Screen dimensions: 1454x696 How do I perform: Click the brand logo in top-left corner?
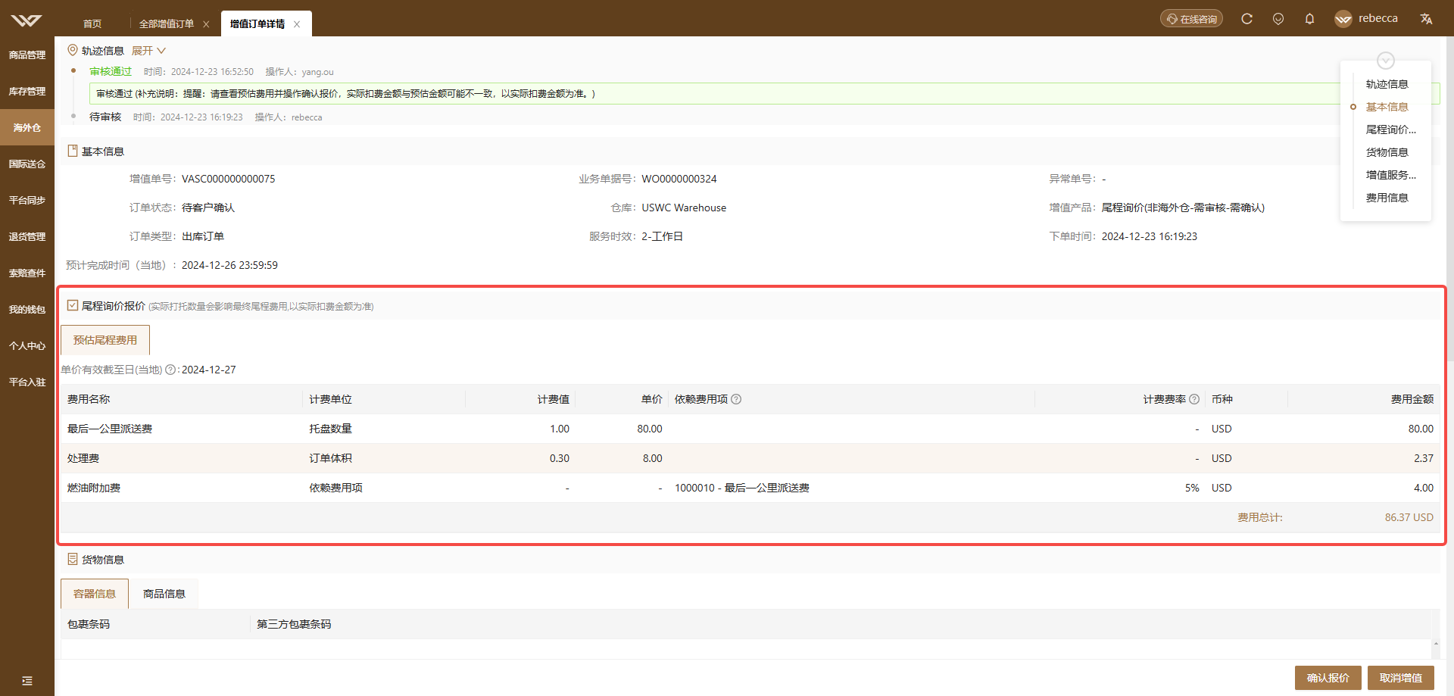click(27, 20)
